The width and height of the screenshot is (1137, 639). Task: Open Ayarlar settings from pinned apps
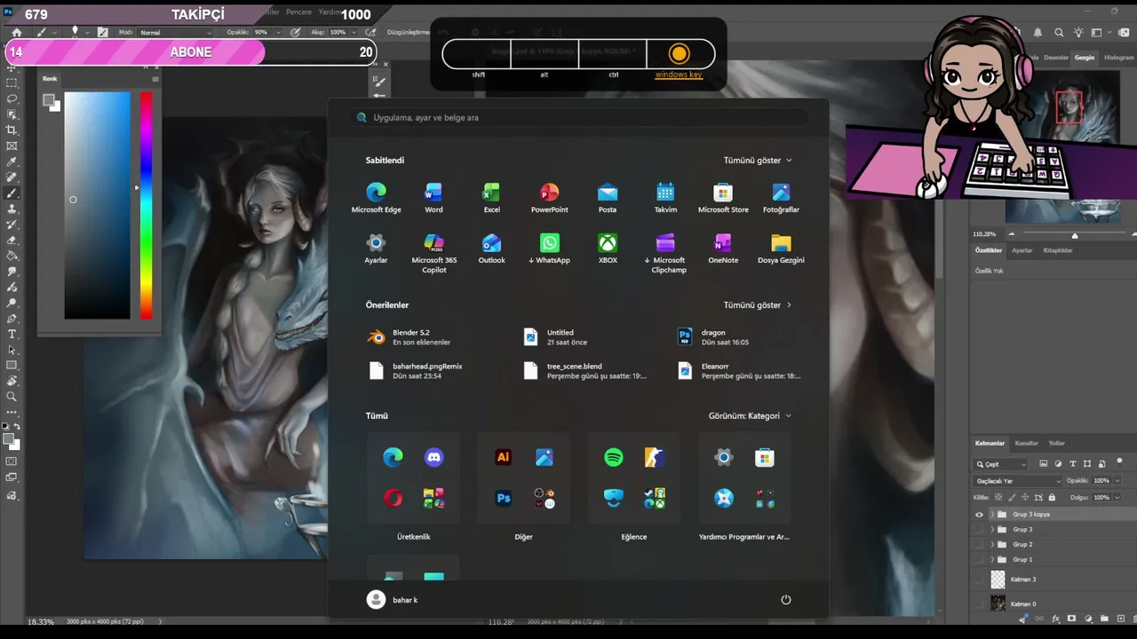(x=376, y=248)
